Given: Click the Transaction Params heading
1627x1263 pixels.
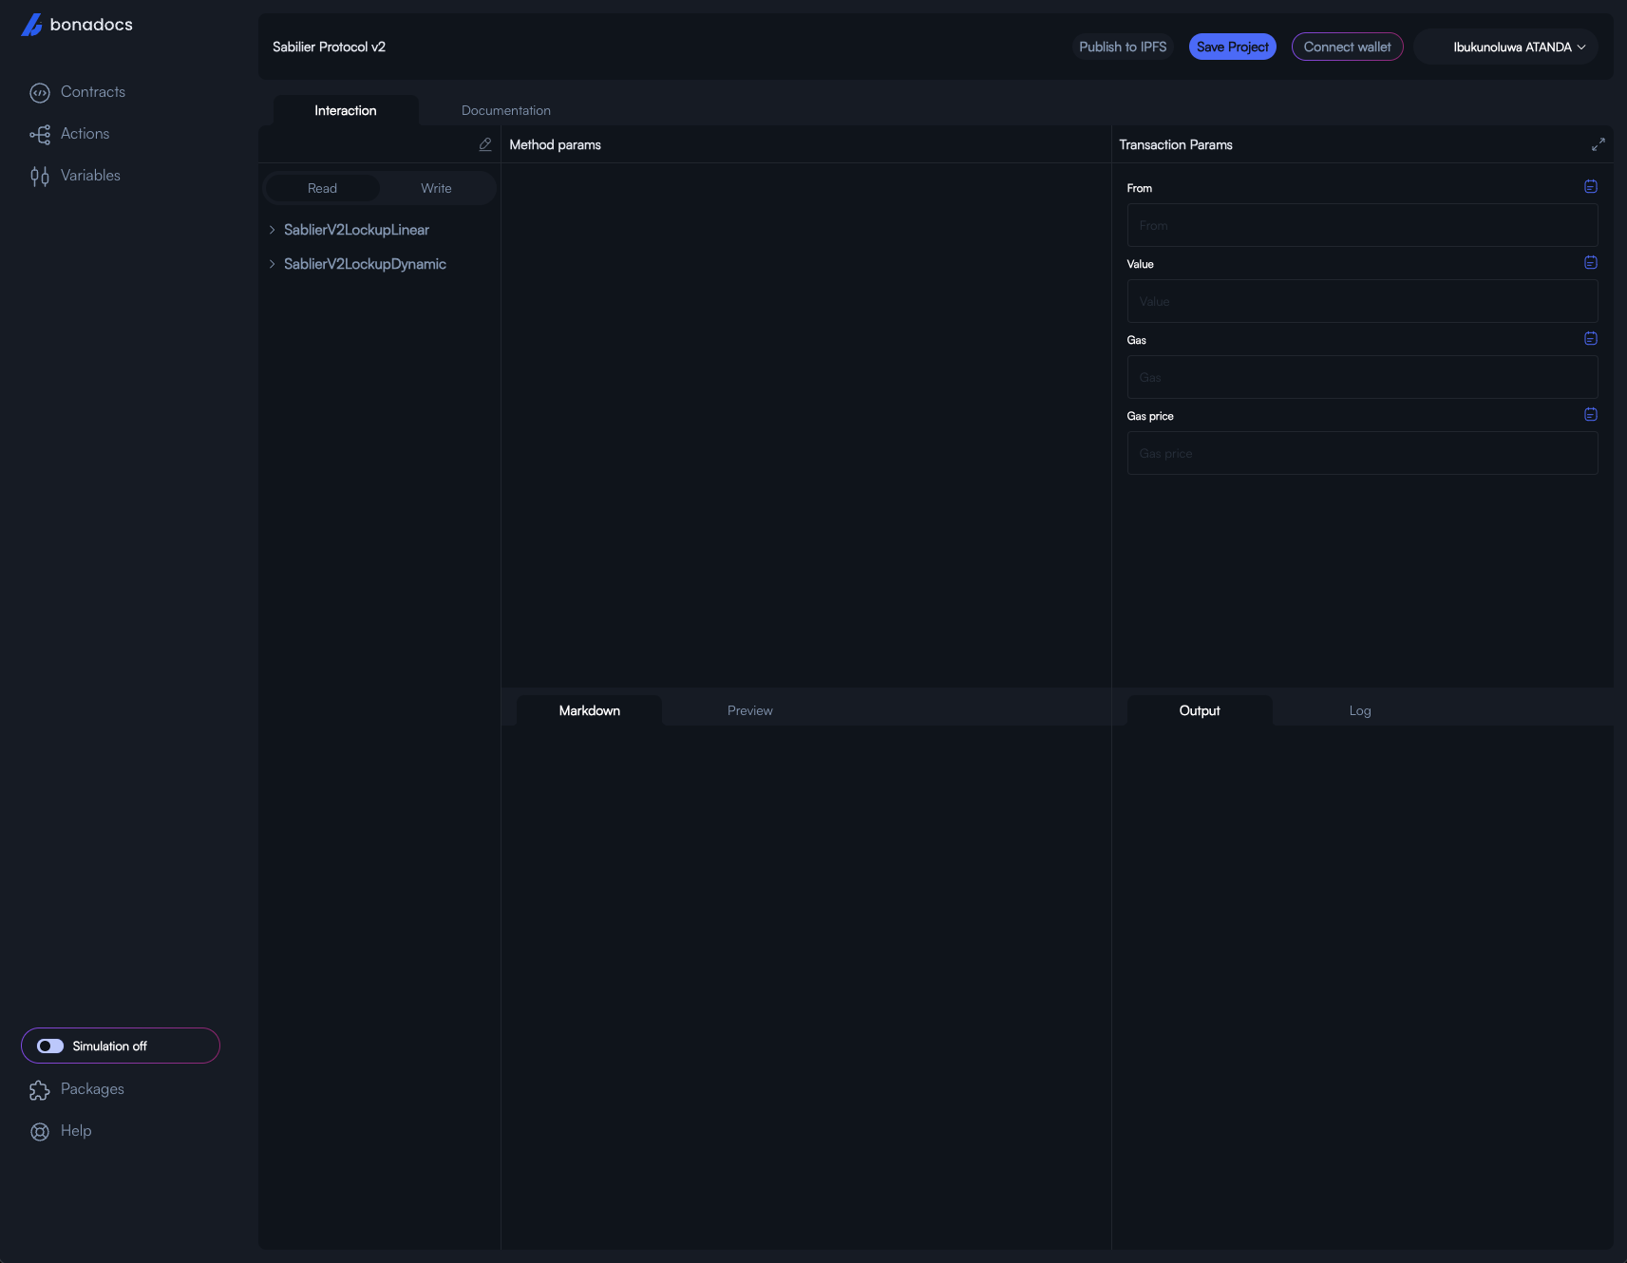Looking at the screenshot, I should (x=1176, y=144).
